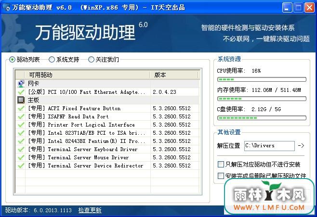Click the CPU usage value 16%
This screenshot has height=217, width=317.
click(256, 71)
